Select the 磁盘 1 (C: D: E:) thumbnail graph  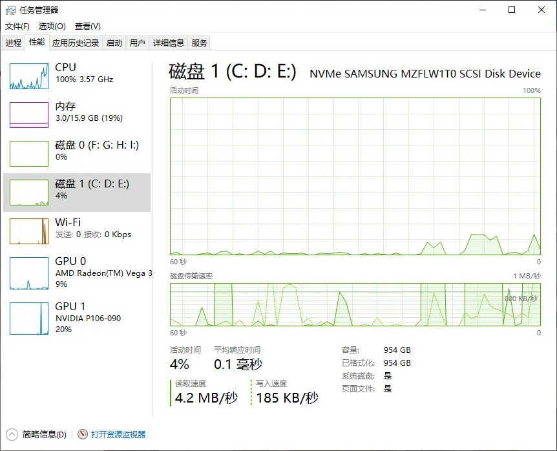29,193
